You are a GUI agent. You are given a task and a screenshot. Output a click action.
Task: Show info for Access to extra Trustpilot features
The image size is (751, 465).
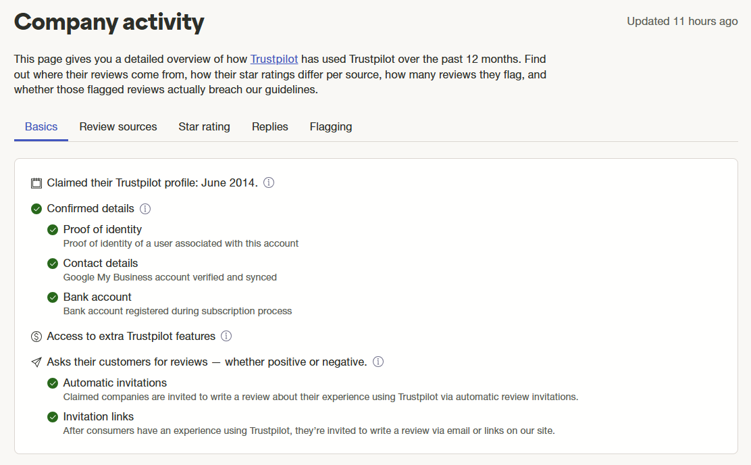coord(226,336)
